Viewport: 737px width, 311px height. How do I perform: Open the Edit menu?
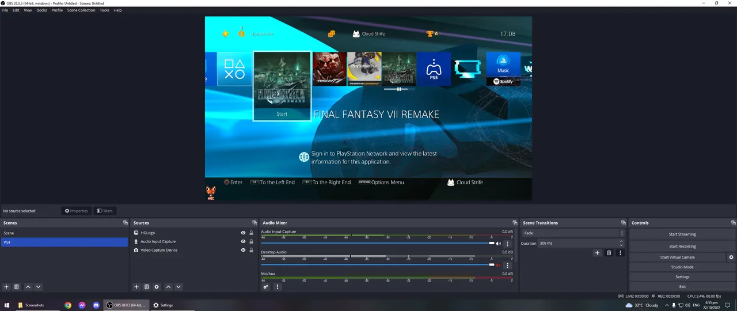(16, 10)
